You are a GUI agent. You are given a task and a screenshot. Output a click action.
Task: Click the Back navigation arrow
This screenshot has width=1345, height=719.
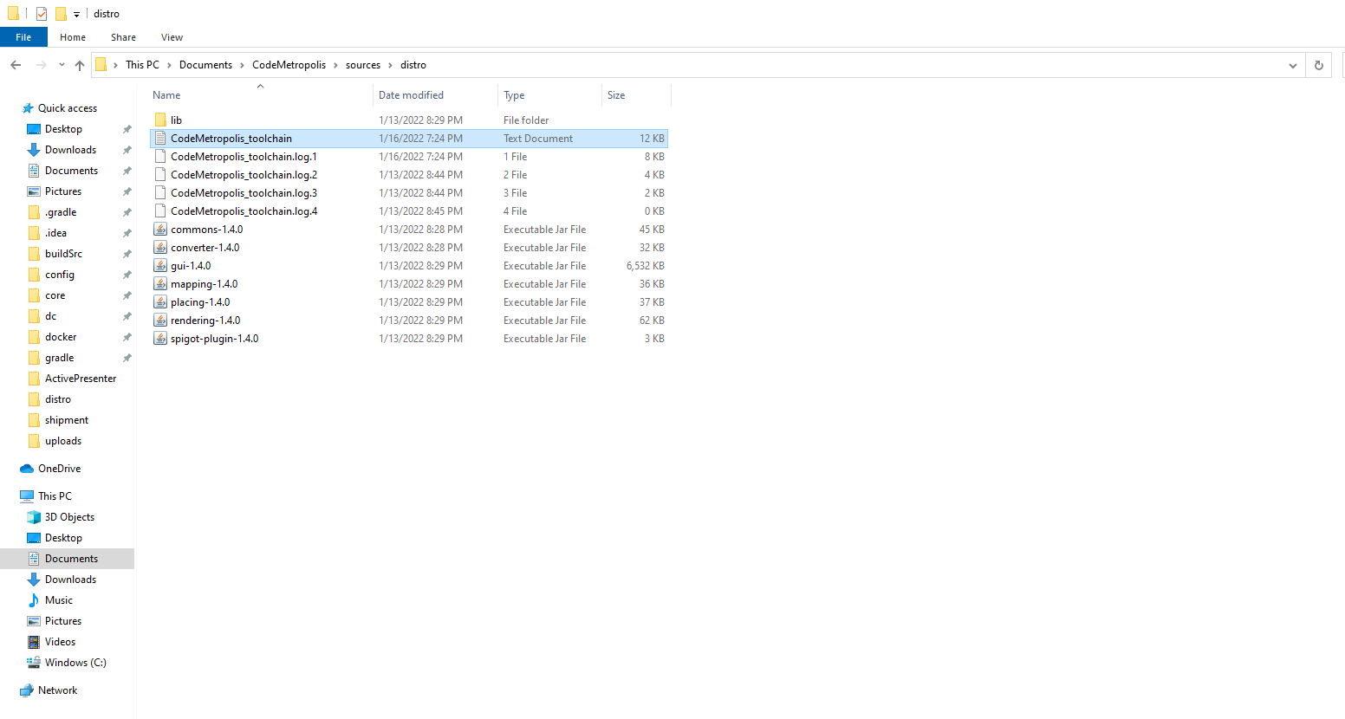(x=15, y=65)
